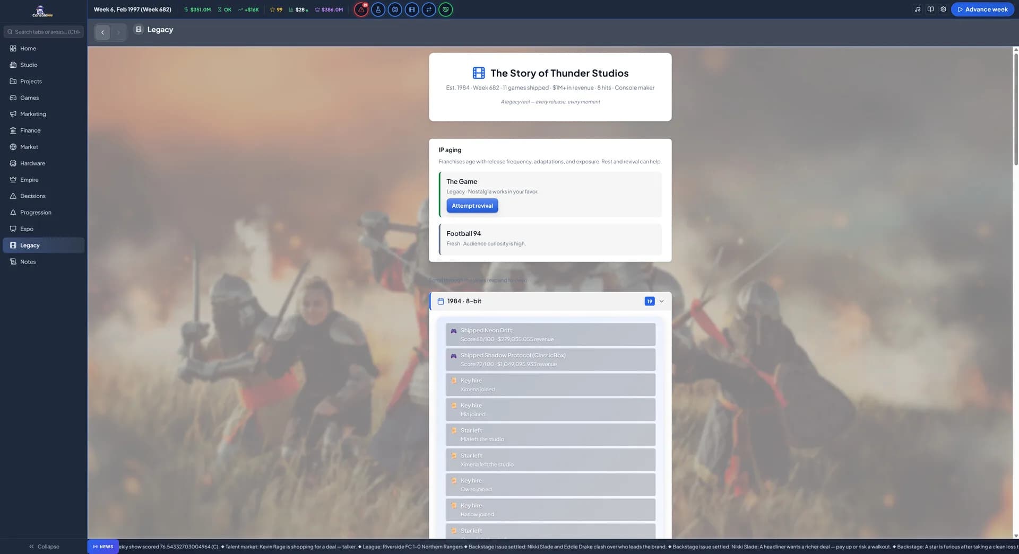The height and width of the screenshot is (554, 1019).
Task: Click the NEWS ticker label
Action: coord(103,547)
